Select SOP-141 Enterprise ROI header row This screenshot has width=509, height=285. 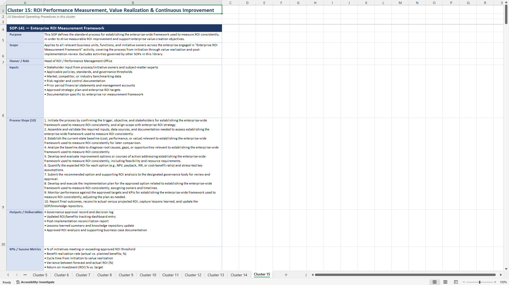(x=114, y=28)
